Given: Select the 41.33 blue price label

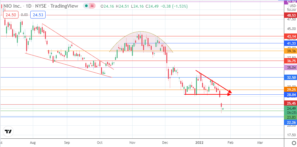Looking at the screenshot, I should pyautogui.click(x=291, y=43).
